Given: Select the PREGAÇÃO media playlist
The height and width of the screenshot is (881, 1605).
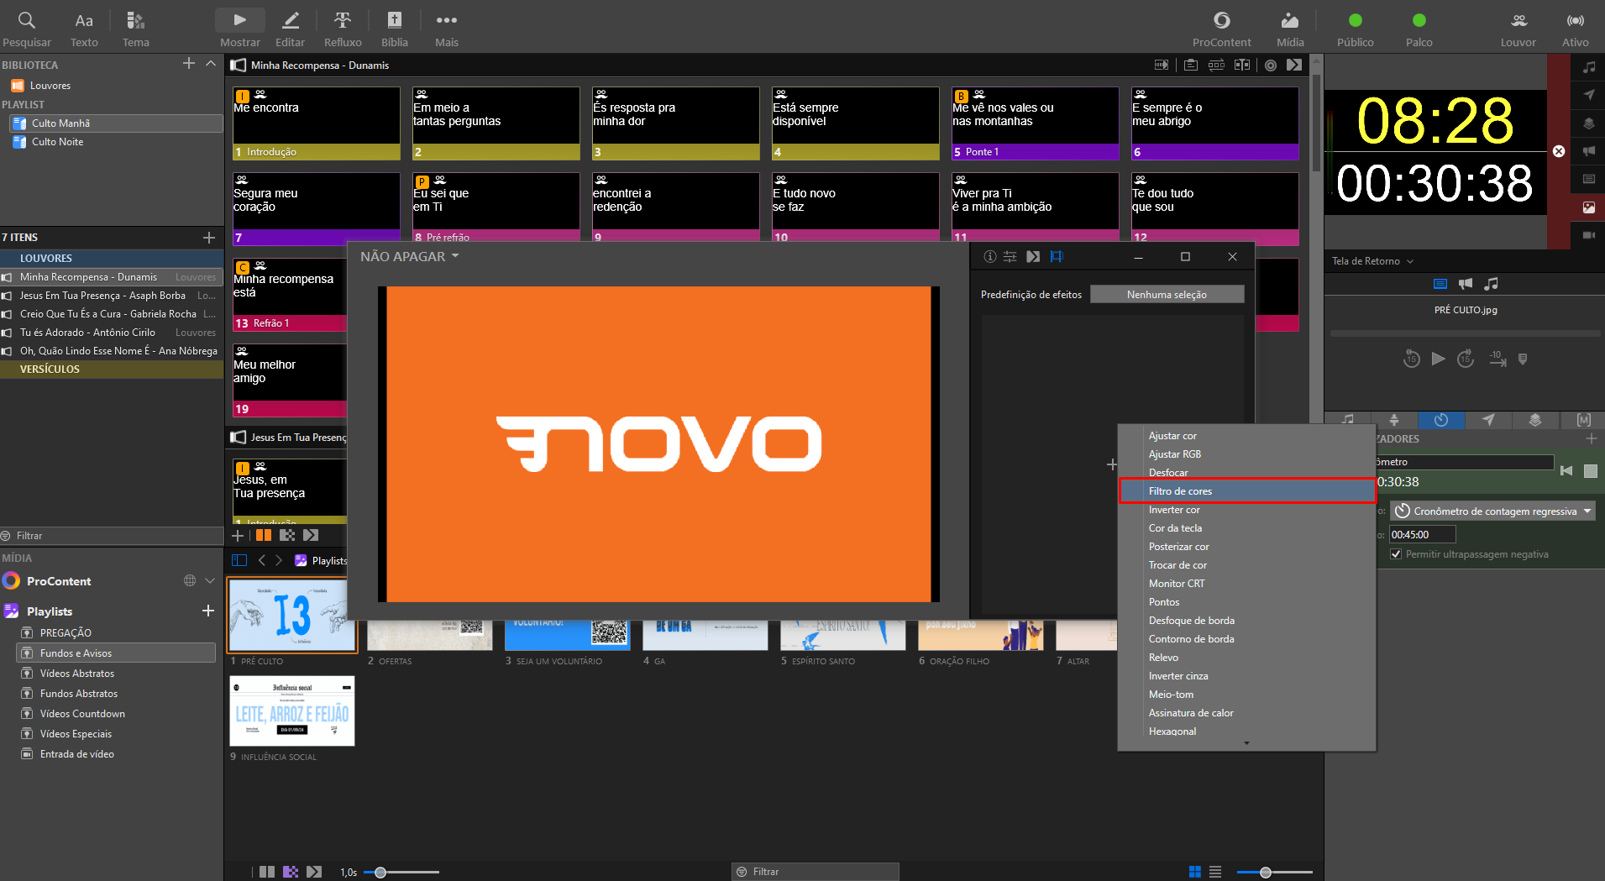Looking at the screenshot, I should (x=116, y=633).
